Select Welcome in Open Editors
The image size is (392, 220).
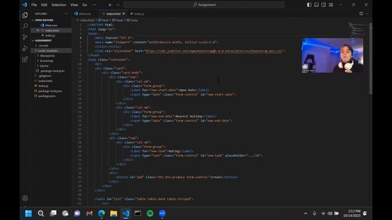click(51, 26)
